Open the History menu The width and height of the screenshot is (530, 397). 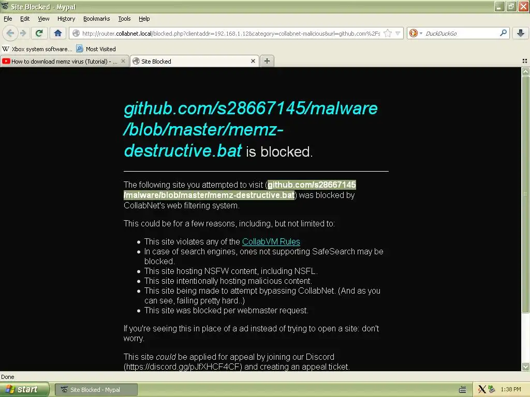pos(66,19)
